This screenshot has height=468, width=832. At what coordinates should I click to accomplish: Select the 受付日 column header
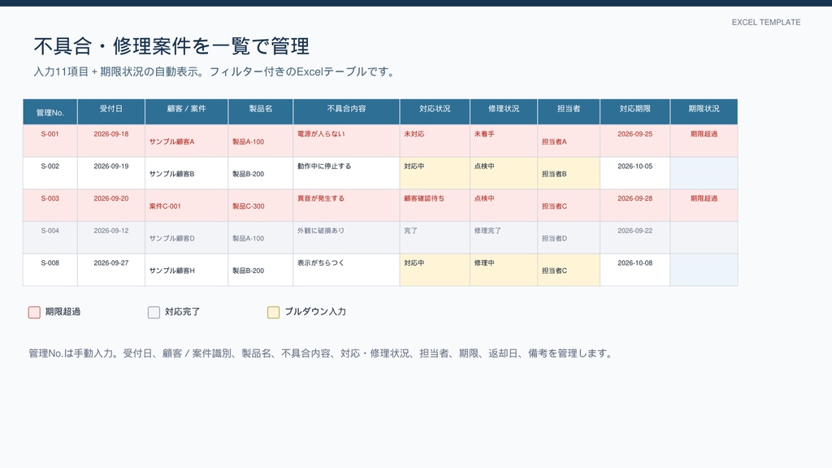click(110, 112)
